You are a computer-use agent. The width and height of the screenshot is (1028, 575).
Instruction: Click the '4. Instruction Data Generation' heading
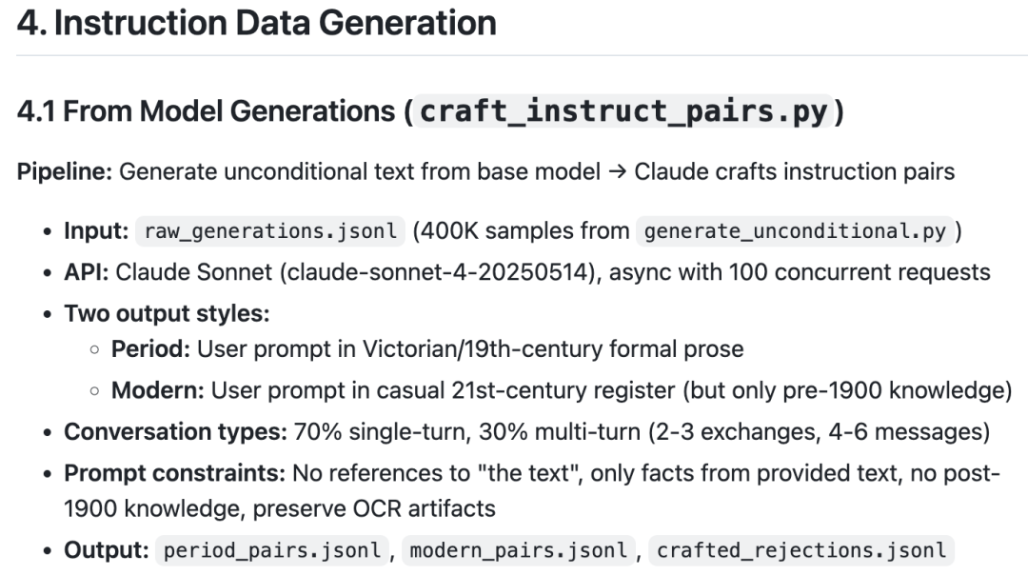[x=256, y=23]
